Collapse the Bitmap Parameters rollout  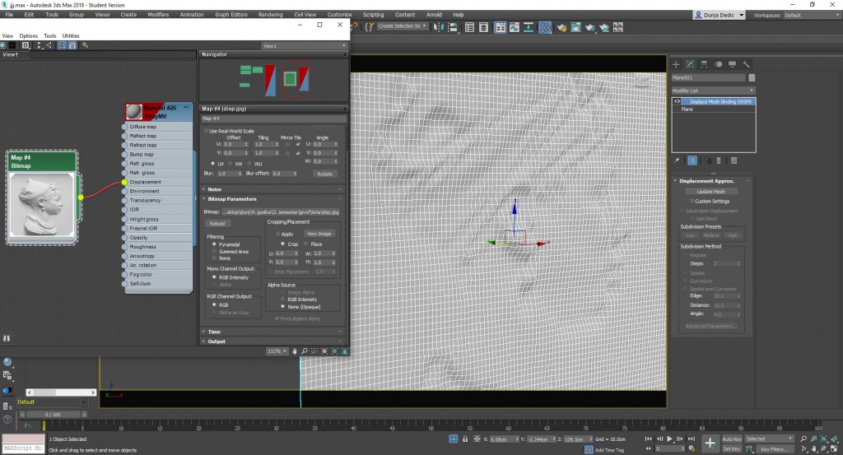point(273,199)
